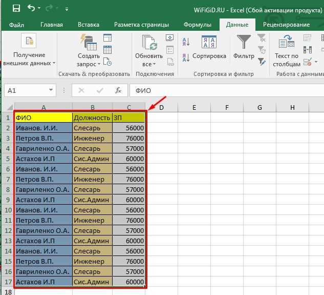This screenshot has width=324, height=295.
Task: Open the Customize Quick Access Toolbar menu
Action: coord(67,9)
